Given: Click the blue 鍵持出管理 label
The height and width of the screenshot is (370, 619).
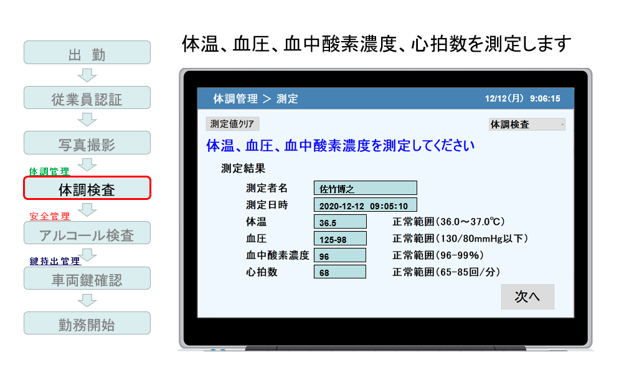Looking at the screenshot, I should [x=55, y=261].
